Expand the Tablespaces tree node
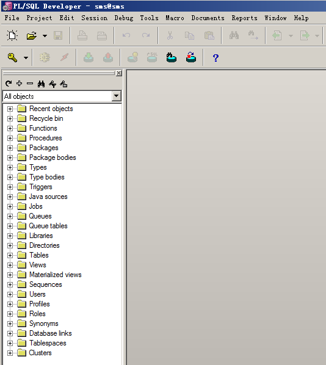Image resolution: width=326 pixels, height=365 pixels. click(10, 344)
